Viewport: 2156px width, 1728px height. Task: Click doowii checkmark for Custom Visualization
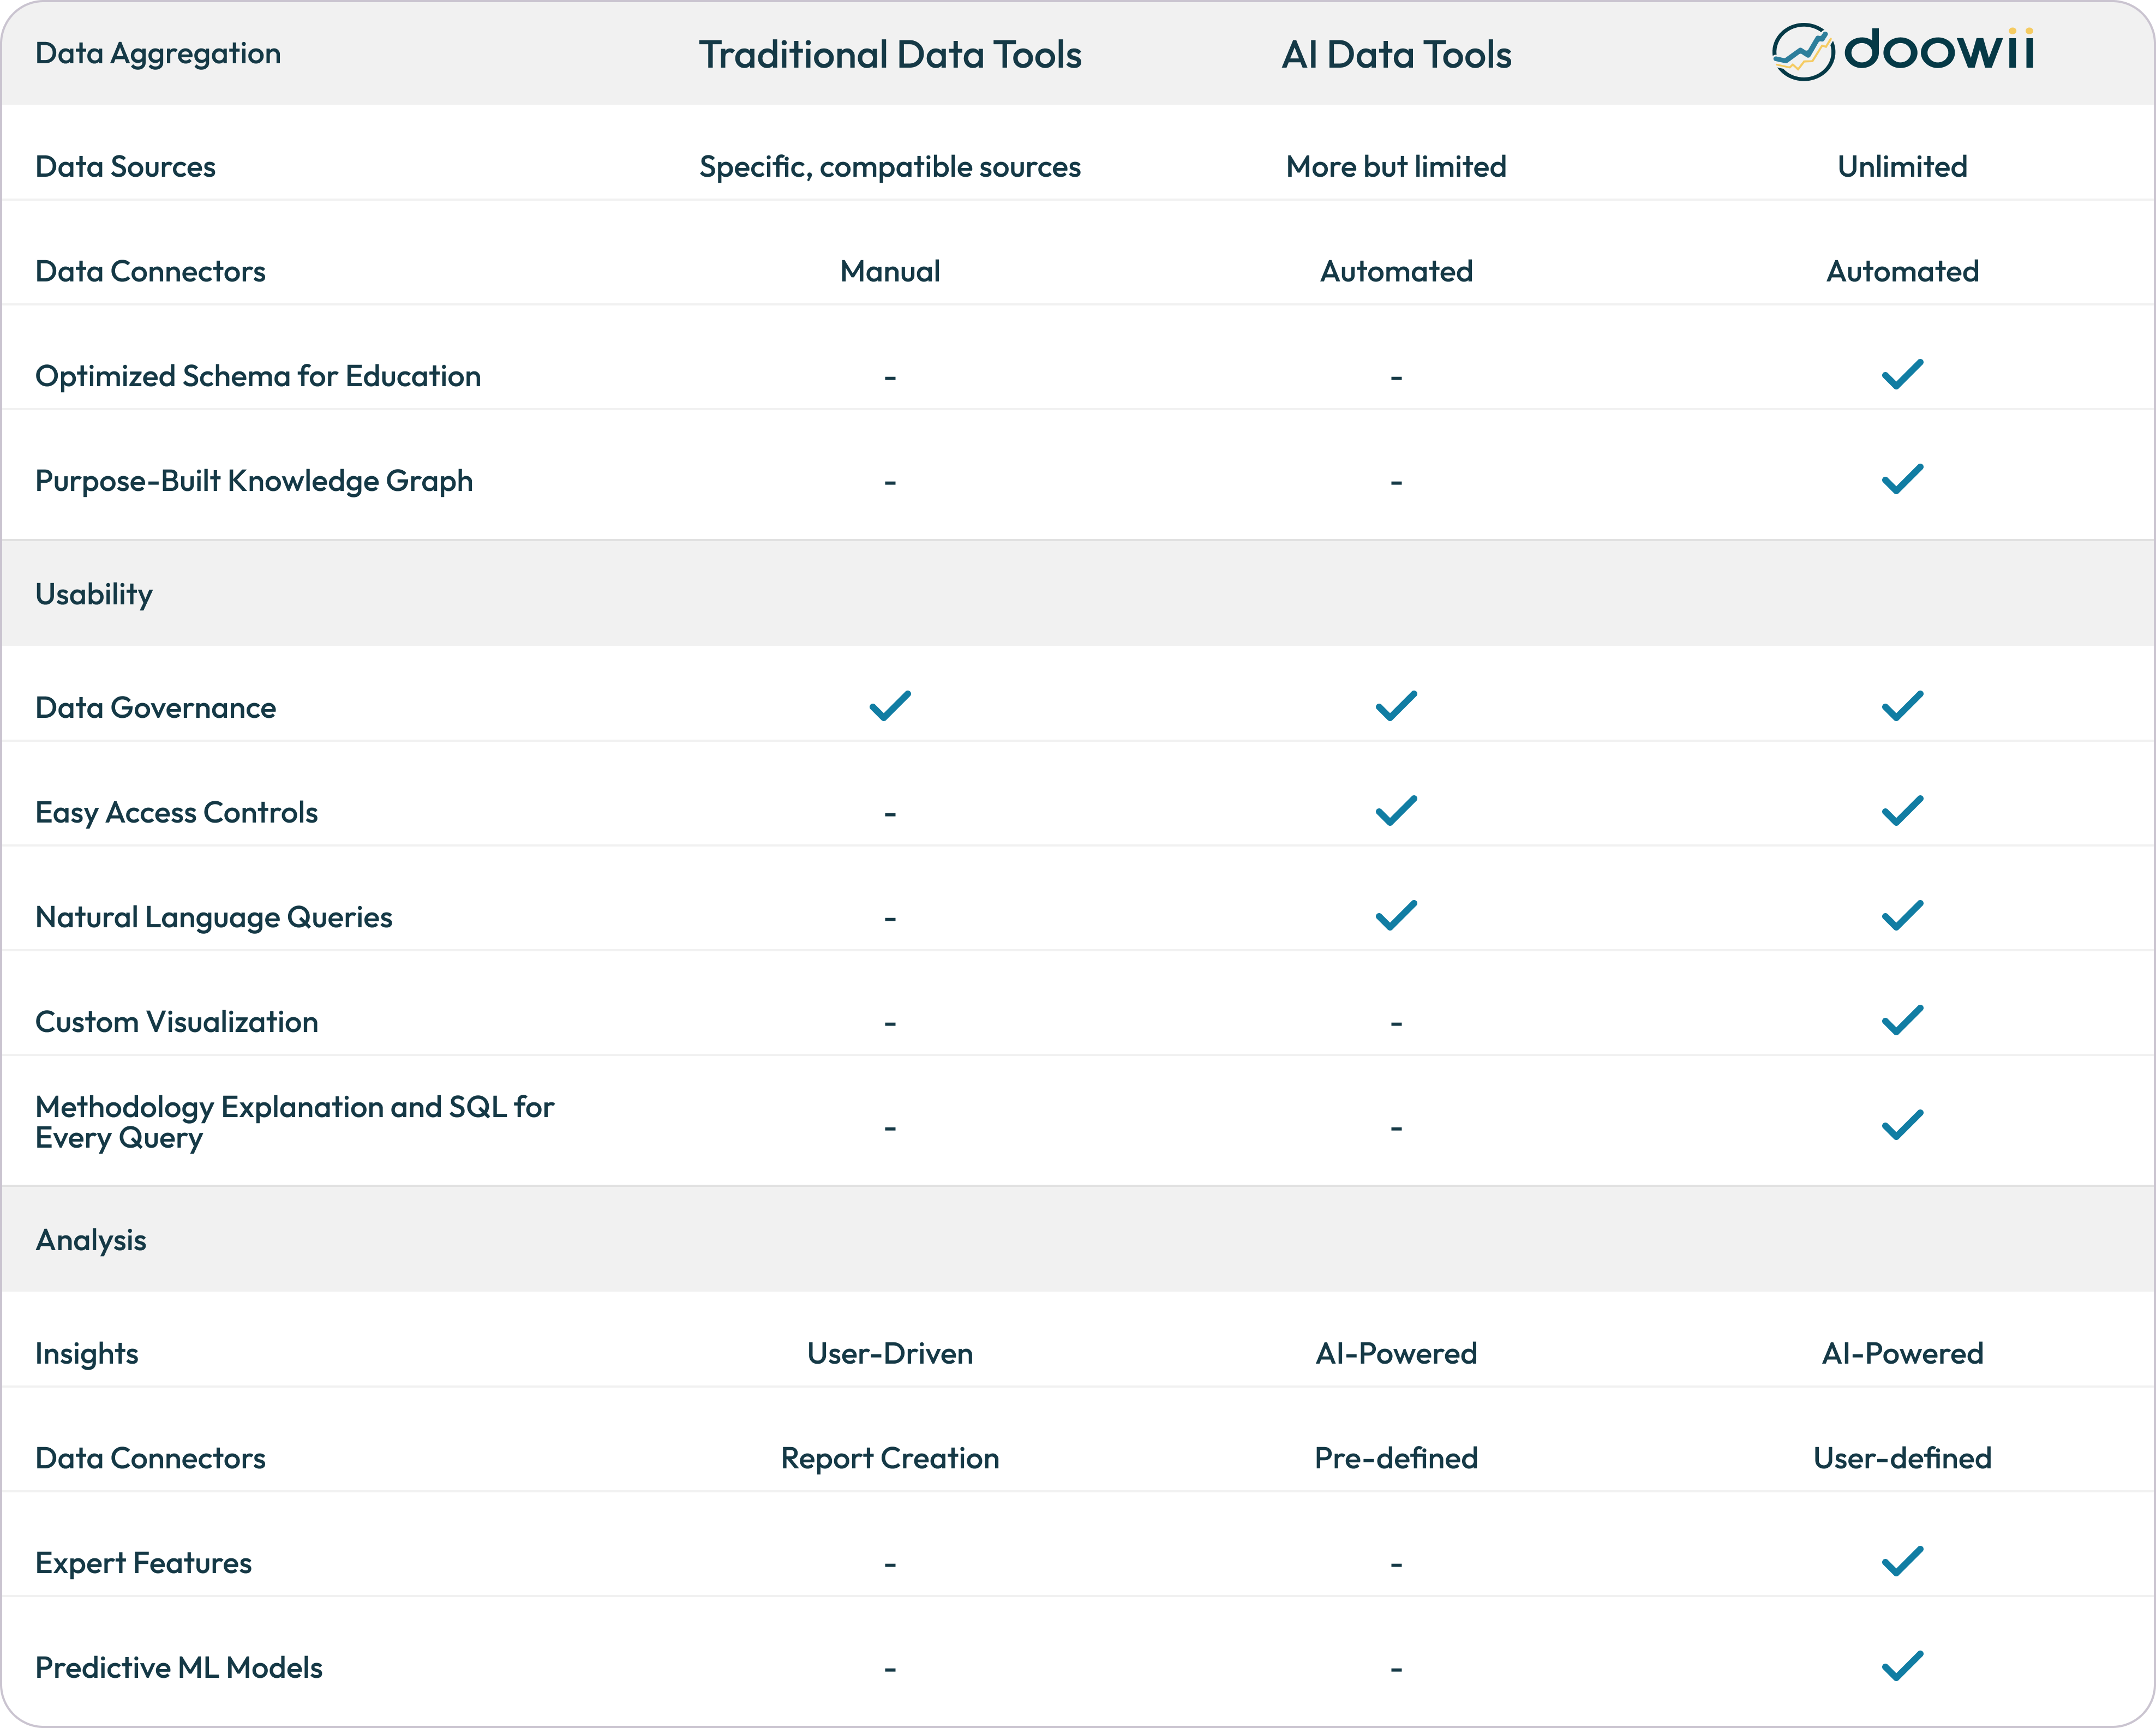1902,1020
